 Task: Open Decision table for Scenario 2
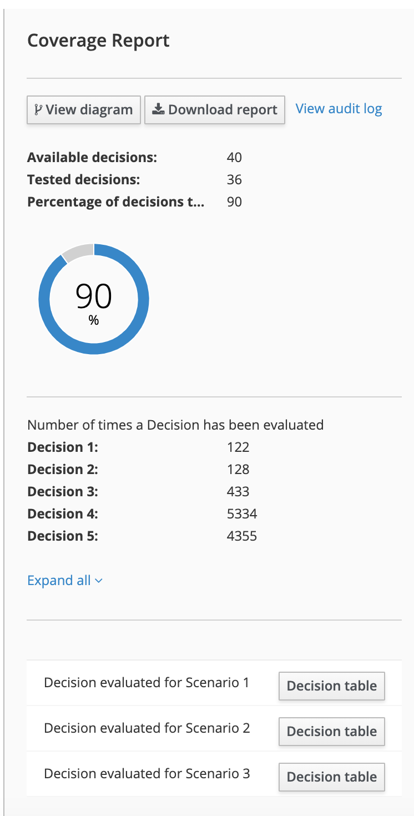point(331,731)
